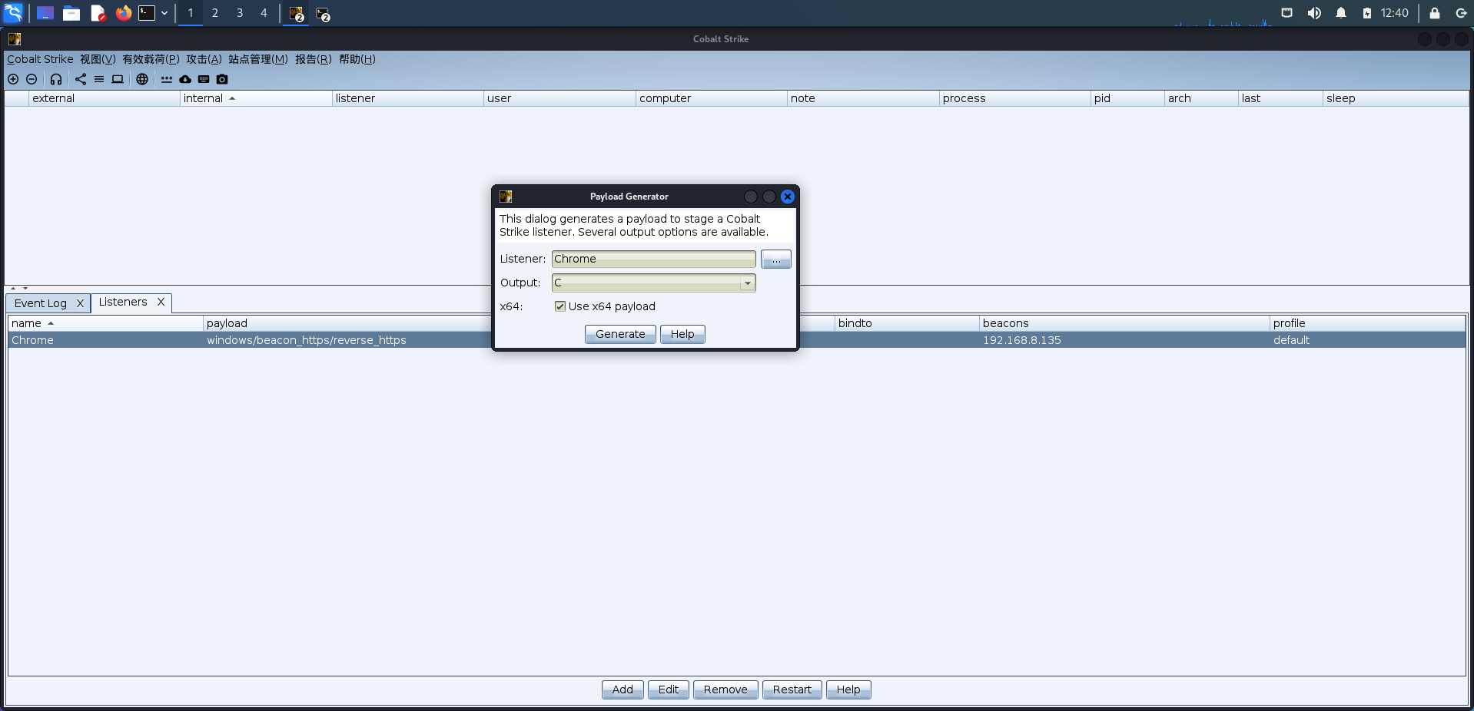Switch to target table laptop icon

click(118, 79)
